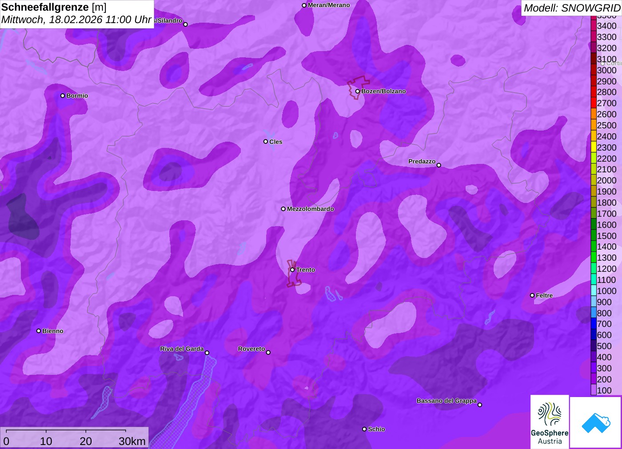Click the 400 legend value
The width and height of the screenshot is (622, 449).
[604, 357]
